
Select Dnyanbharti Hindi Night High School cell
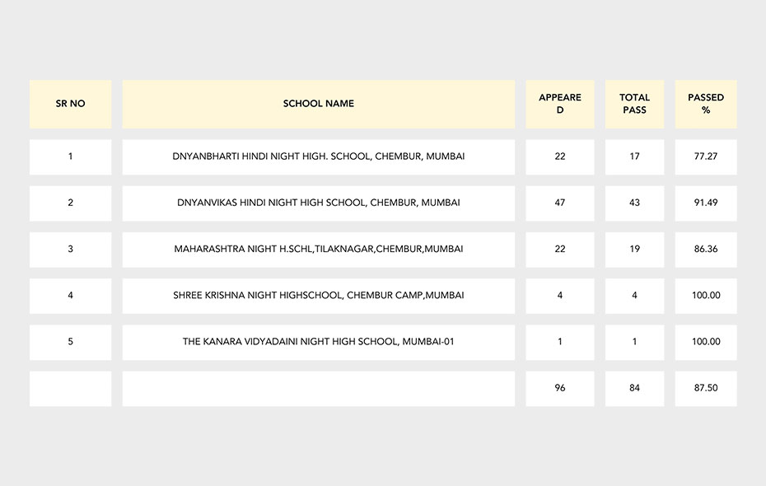point(318,157)
